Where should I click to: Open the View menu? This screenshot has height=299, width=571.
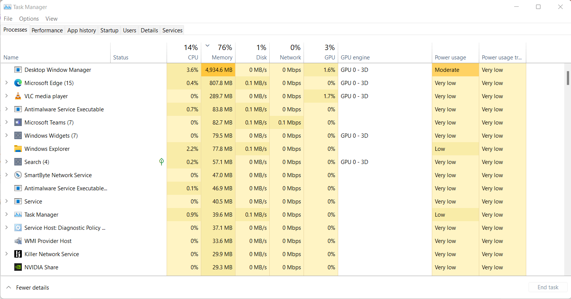[x=52, y=19]
